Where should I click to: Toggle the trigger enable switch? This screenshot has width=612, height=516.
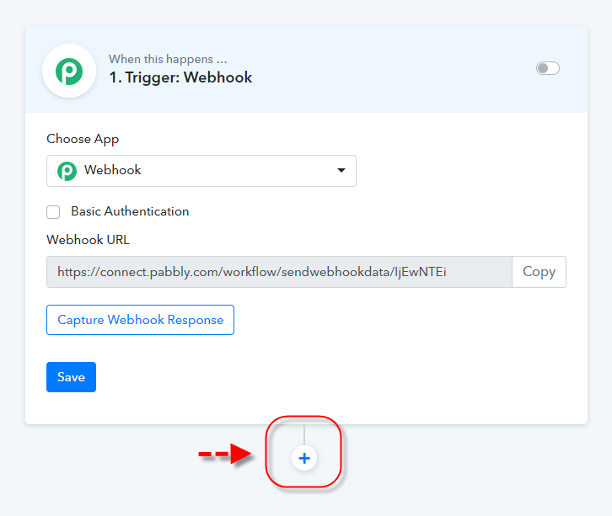(x=548, y=68)
